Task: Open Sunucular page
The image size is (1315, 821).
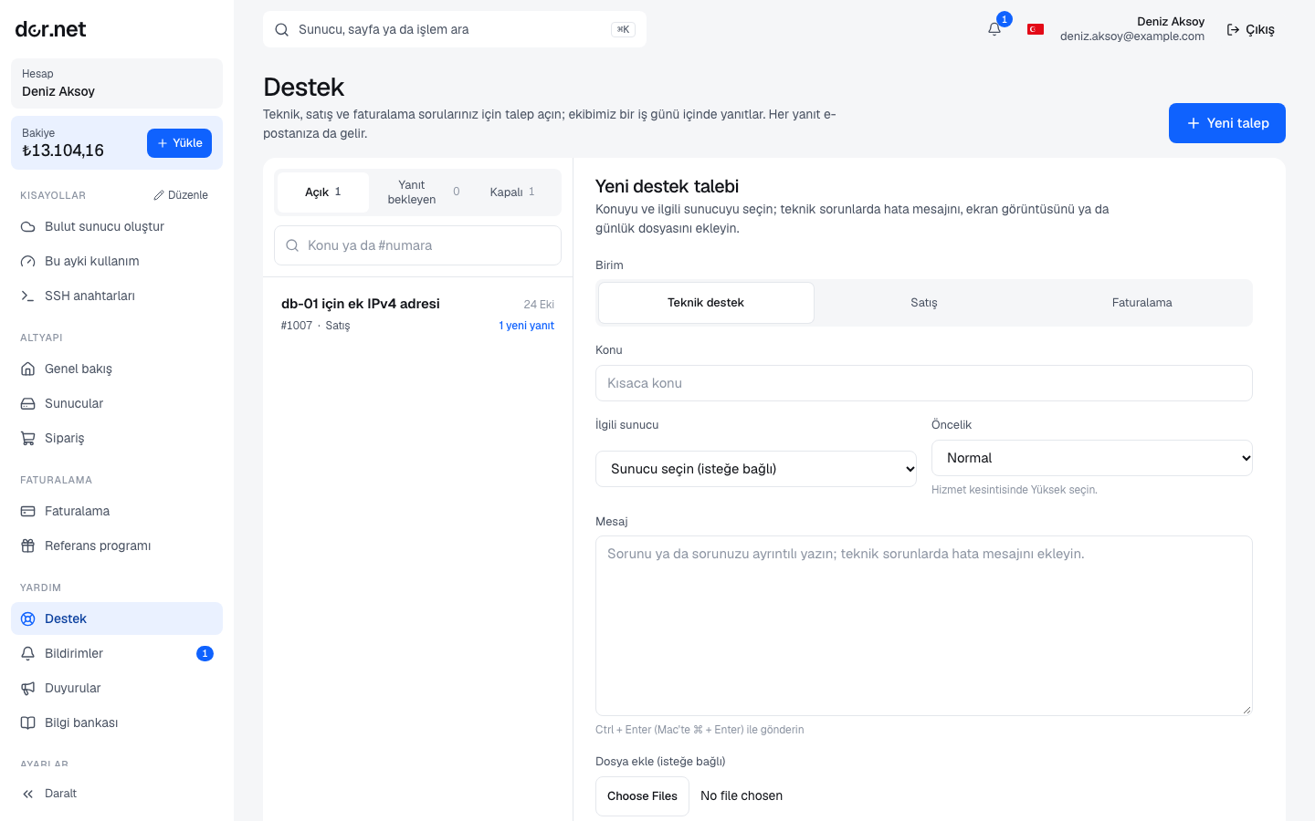Action: click(117, 403)
